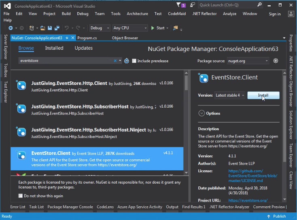Click Publish in the status bar
Viewport: 297px width, 220px height.
279,216
